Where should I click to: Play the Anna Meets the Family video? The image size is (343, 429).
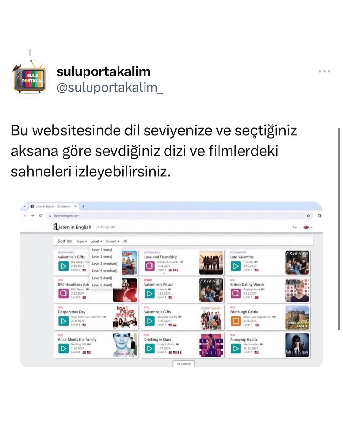(x=64, y=348)
